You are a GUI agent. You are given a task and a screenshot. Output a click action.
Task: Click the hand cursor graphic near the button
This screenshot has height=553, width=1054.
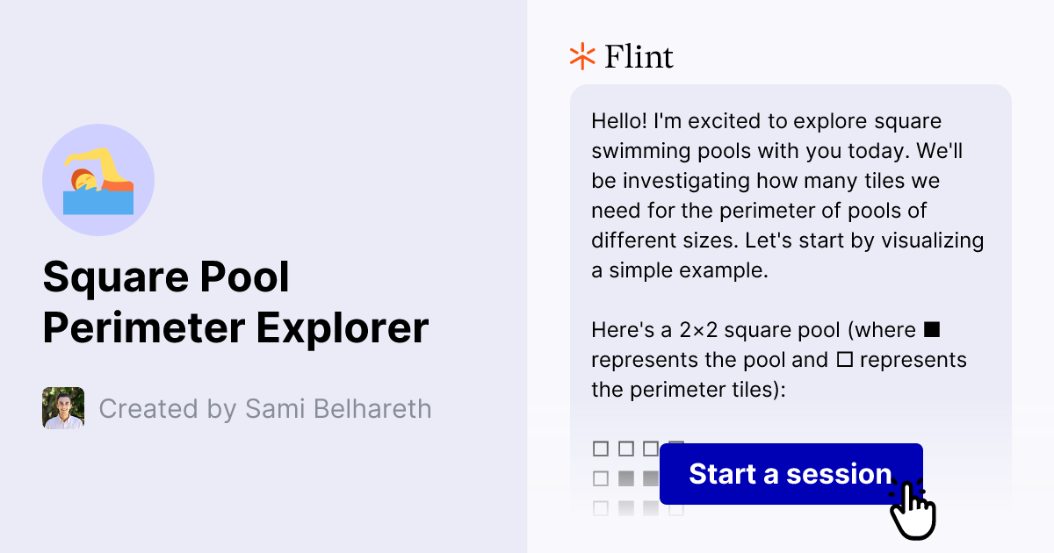pyautogui.click(x=913, y=509)
